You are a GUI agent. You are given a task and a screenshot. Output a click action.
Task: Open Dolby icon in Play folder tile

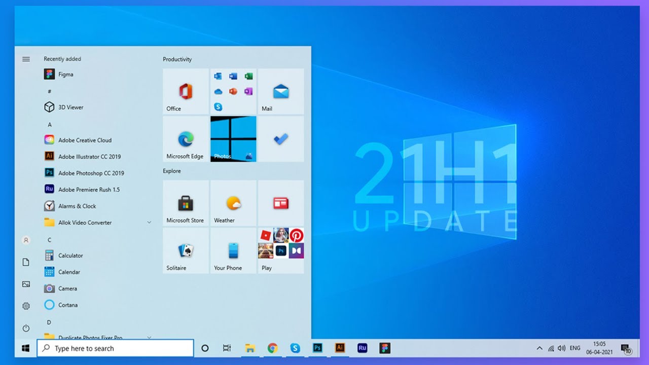pos(297,250)
